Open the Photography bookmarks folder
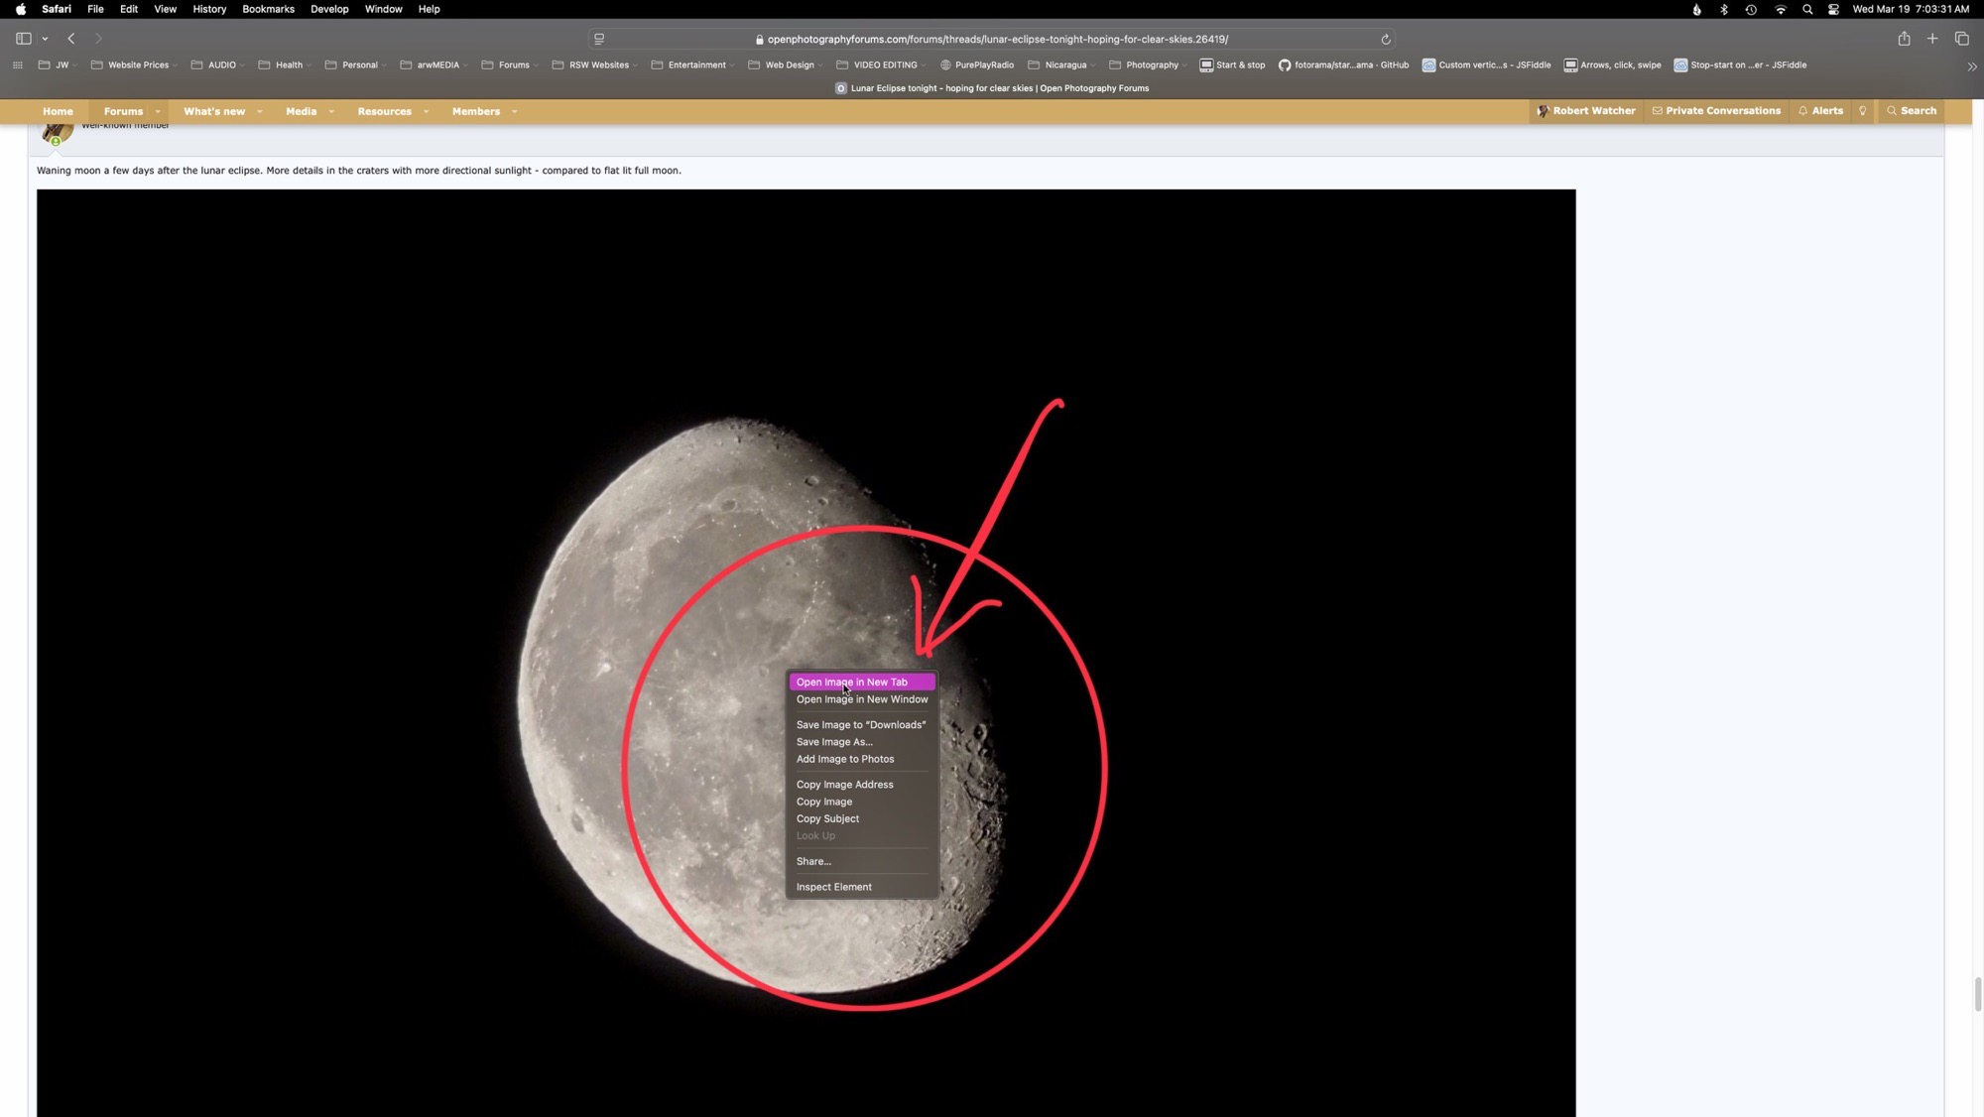Image resolution: width=1984 pixels, height=1117 pixels. 1148,65
